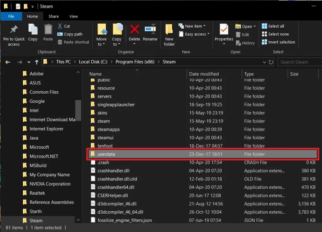Image resolution: width=322 pixels, height=232 pixels.
Task: Expand the Open button dropdown arrow
Action: pos(255,26)
